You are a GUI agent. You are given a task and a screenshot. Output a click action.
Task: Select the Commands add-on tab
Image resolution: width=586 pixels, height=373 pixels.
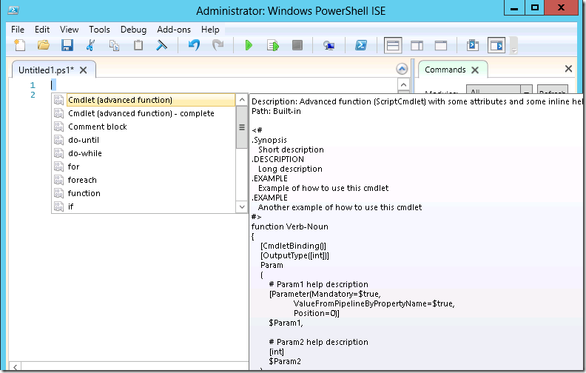[445, 70]
